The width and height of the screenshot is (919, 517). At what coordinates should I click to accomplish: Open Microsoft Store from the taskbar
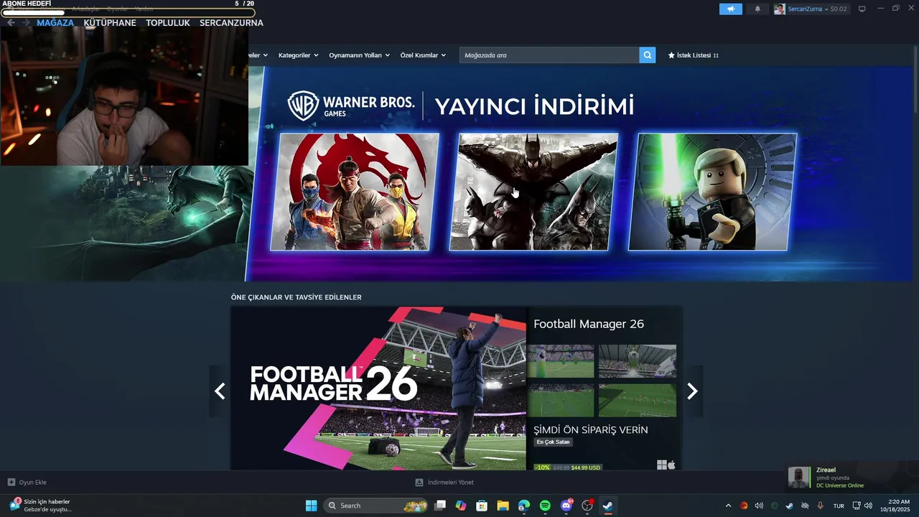coord(482,506)
